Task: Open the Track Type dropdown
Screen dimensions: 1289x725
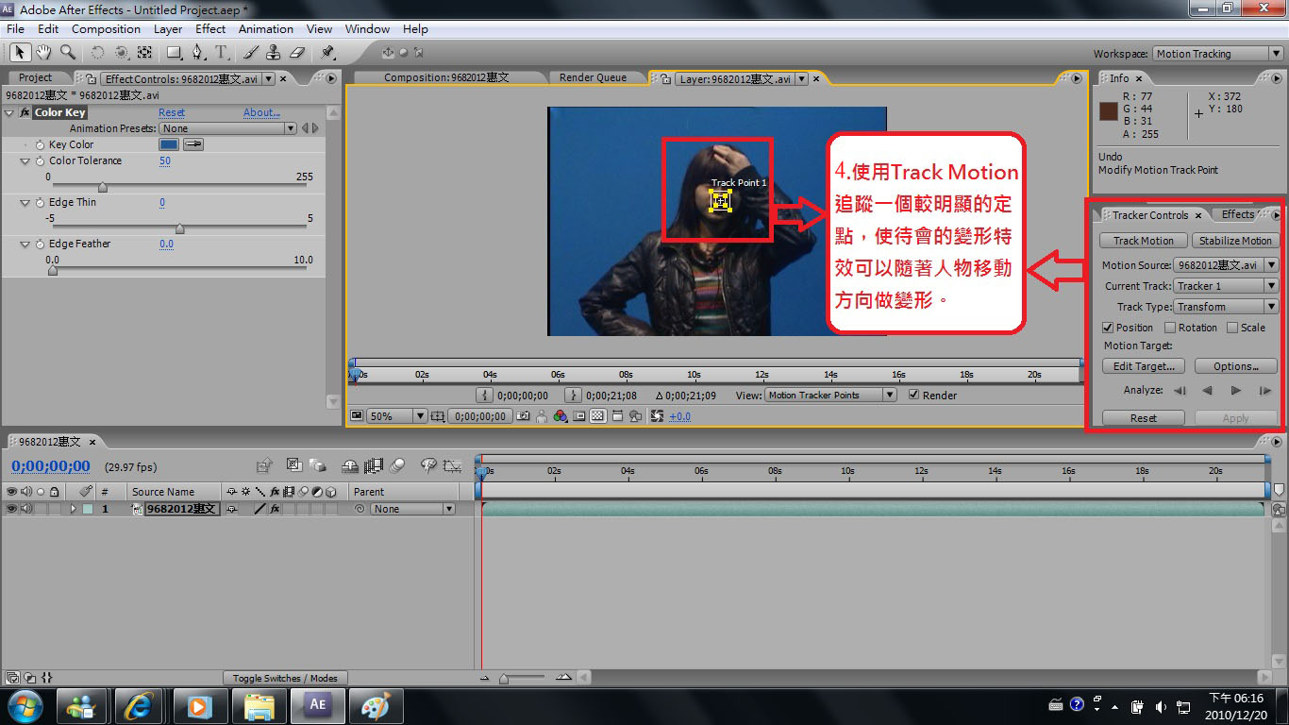Action: pyautogui.click(x=1226, y=307)
